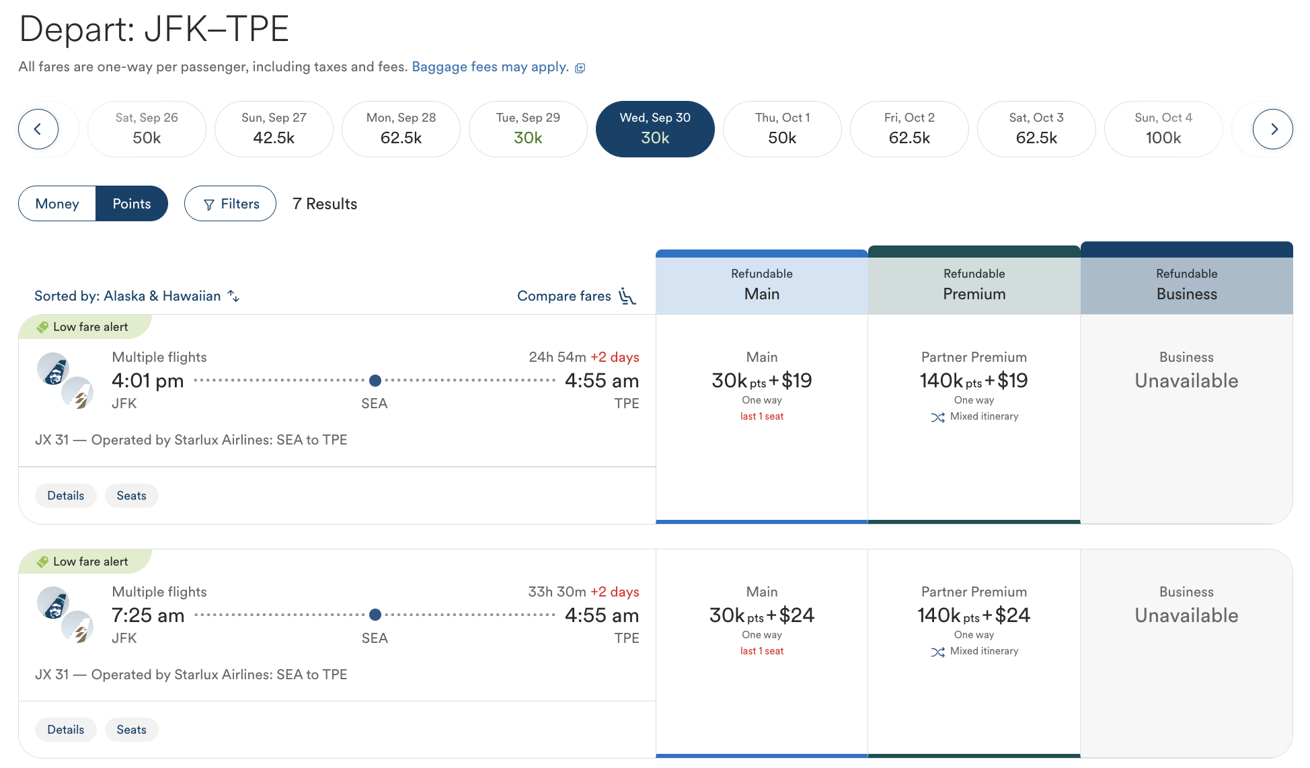
Task: Select Mon, Sep 28 date at 62.5k
Action: pyautogui.click(x=401, y=129)
